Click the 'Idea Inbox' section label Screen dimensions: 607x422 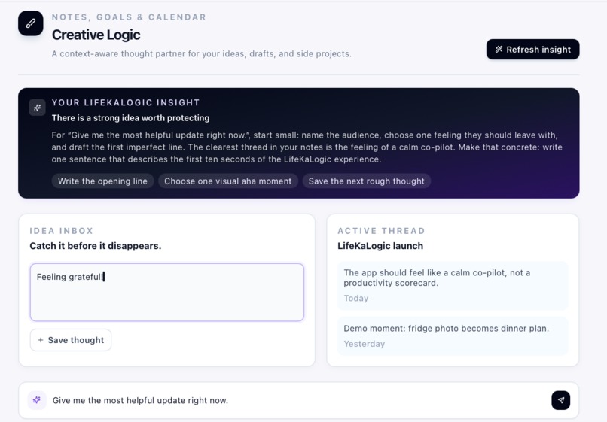62,231
